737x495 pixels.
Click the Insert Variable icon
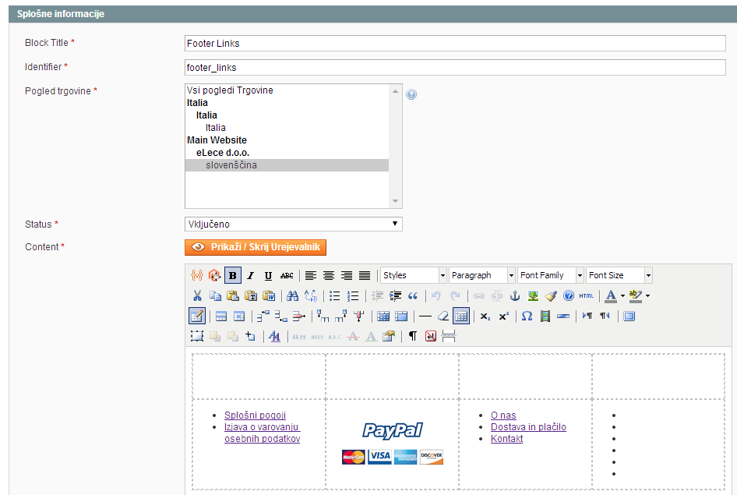coord(196,275)
